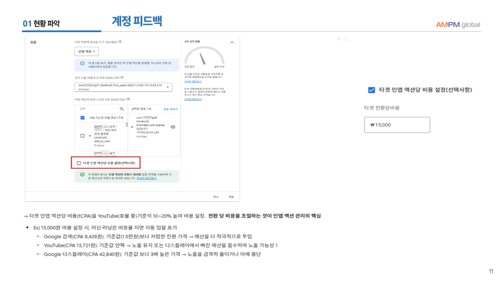Viewport: 504px width, 282px height.
Task: Click the faint plus icon near slide top
Action: pos(339,39)
